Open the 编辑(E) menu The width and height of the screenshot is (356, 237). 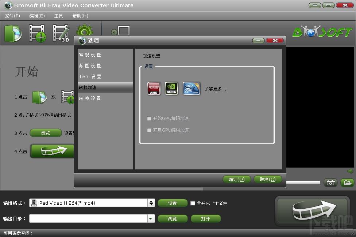pyautogui.click(x=37, y=16)
